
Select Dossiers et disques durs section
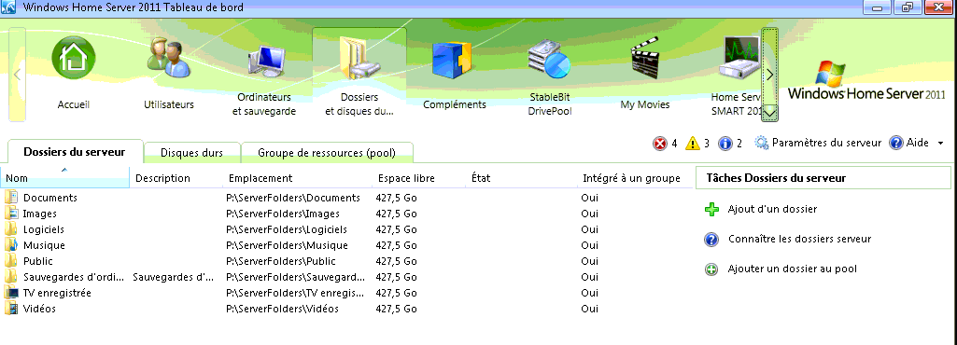tap(359, 75)
